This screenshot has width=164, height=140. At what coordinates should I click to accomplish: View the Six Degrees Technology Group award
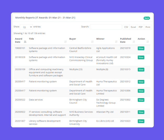pos(141,100)
